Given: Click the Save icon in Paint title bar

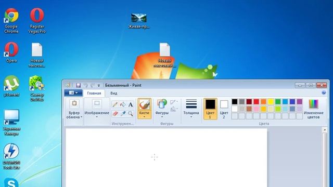Looking at the screenshot, I should (78, 85).
